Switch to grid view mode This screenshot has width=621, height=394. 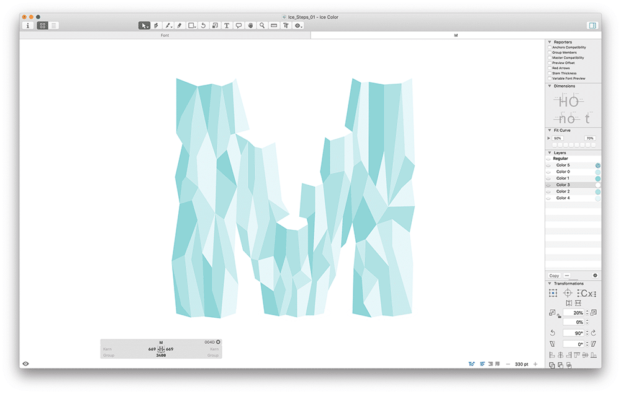42,25
